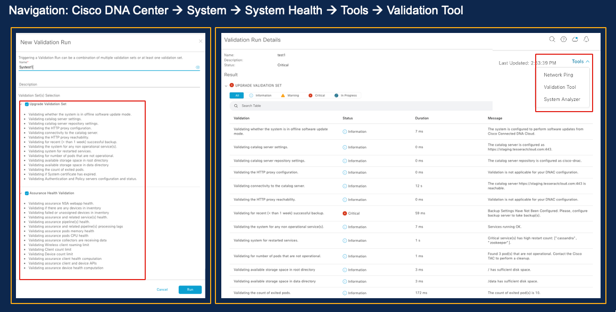Uncheck the Upgrade Validation Set checkbox
Viewport: 616px width, 312px height.
coord(27,104)
